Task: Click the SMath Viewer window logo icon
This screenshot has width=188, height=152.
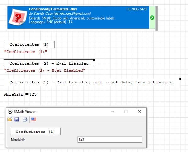Action: point(10,112)
